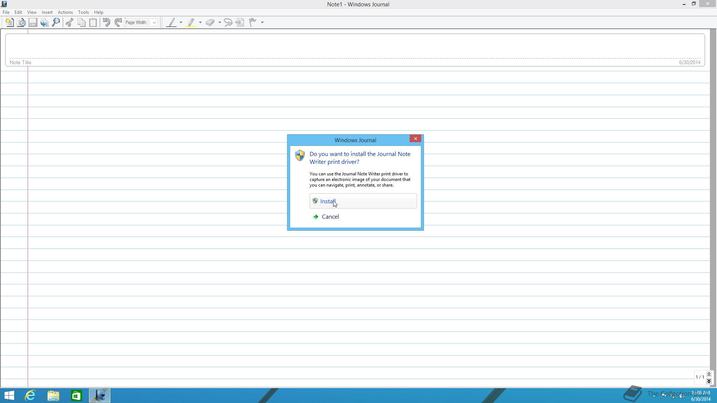Expand the Highlighter options arrow
717x403 pixels.
pos(200,22)
